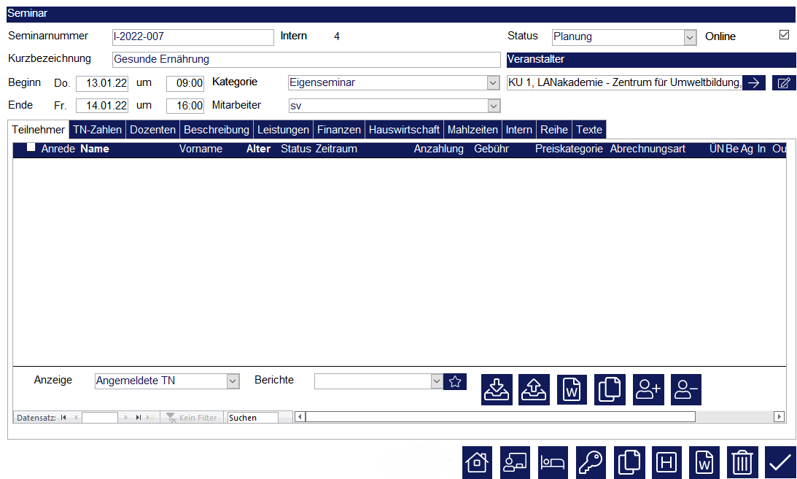
Task: Open the Anzeige dropdown list
Action: click(233, 381)
